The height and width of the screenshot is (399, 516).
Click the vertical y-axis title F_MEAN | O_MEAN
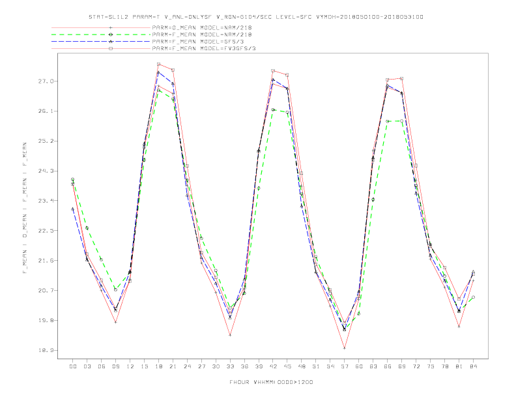click(25, 208)
